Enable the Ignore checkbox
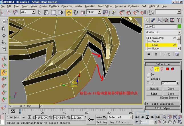The width and height of the screenshot is (184, 126). click(148, 79)
